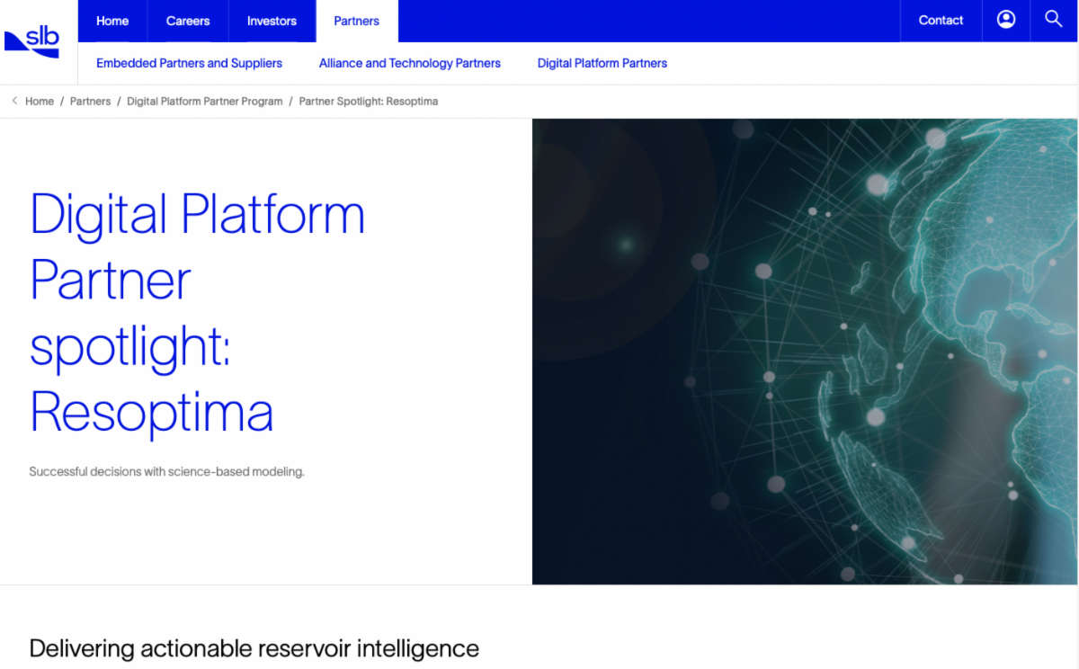
Task: Open the Home item in the top navigation bar
Action: [x=112, y=21]
